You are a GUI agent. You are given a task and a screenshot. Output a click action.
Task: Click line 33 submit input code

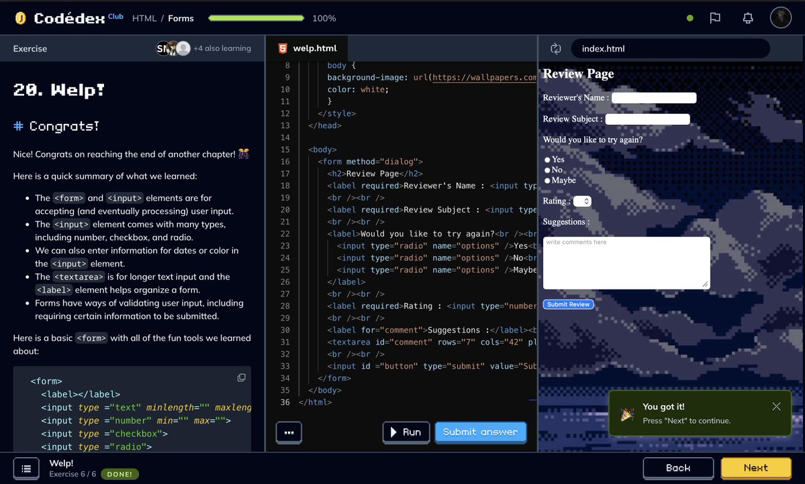[432, 366]
